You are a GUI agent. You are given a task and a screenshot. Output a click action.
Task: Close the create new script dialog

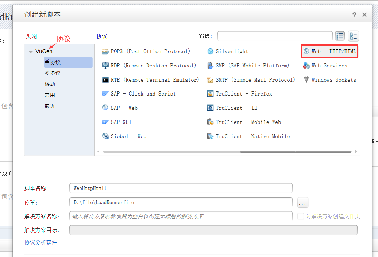364,15
